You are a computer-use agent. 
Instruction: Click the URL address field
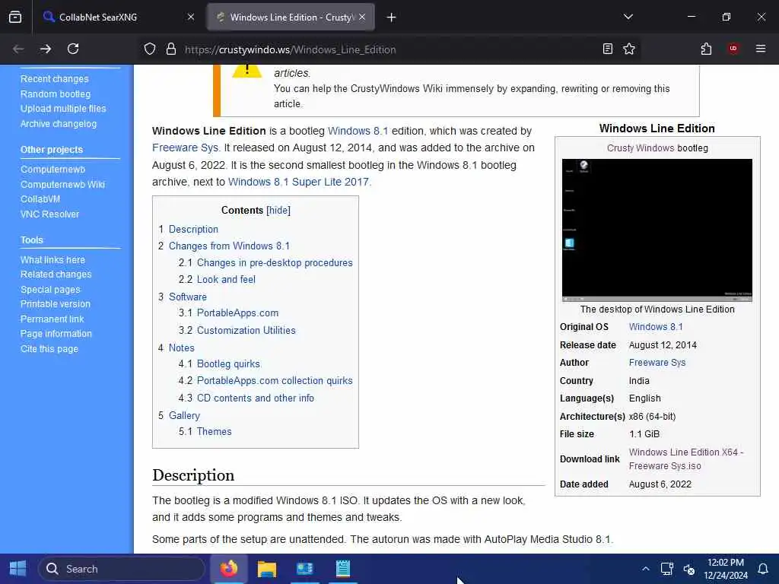pyautogui.click(x=387, y=49)
